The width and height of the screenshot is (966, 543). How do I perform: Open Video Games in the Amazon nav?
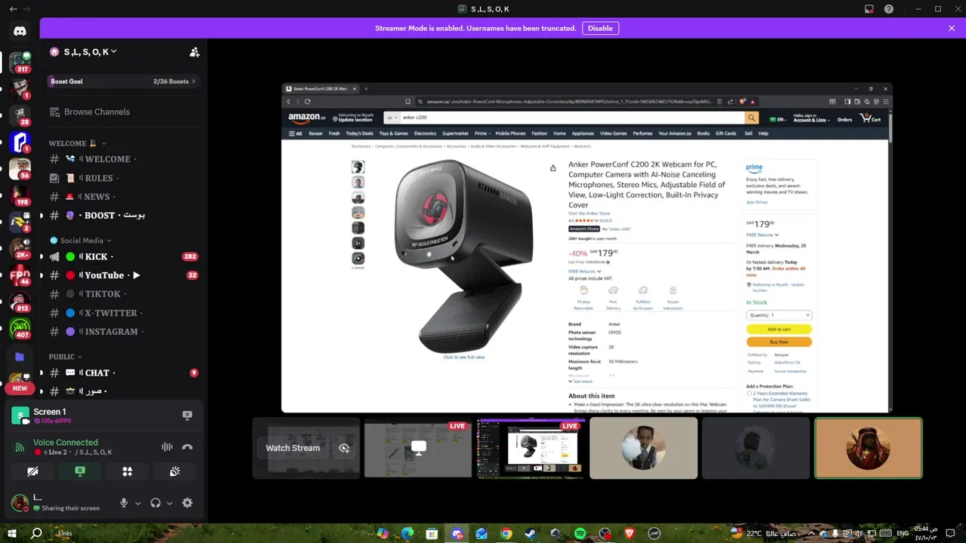(x=613, y=133)
